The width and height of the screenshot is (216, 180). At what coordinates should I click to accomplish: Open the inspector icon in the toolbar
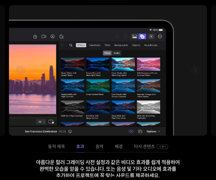click(151, 36)
